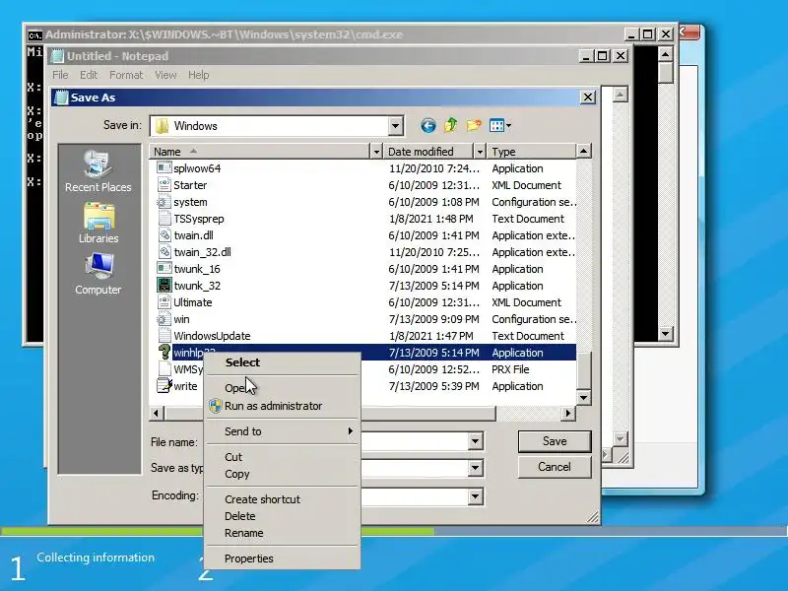
Task: Open the Name column filter dropdown arrow
Action: point(376,152)
